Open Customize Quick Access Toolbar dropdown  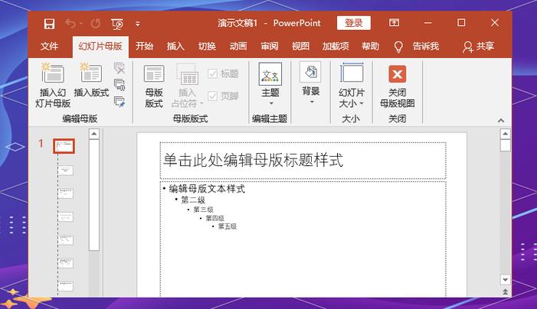[138, 24]
